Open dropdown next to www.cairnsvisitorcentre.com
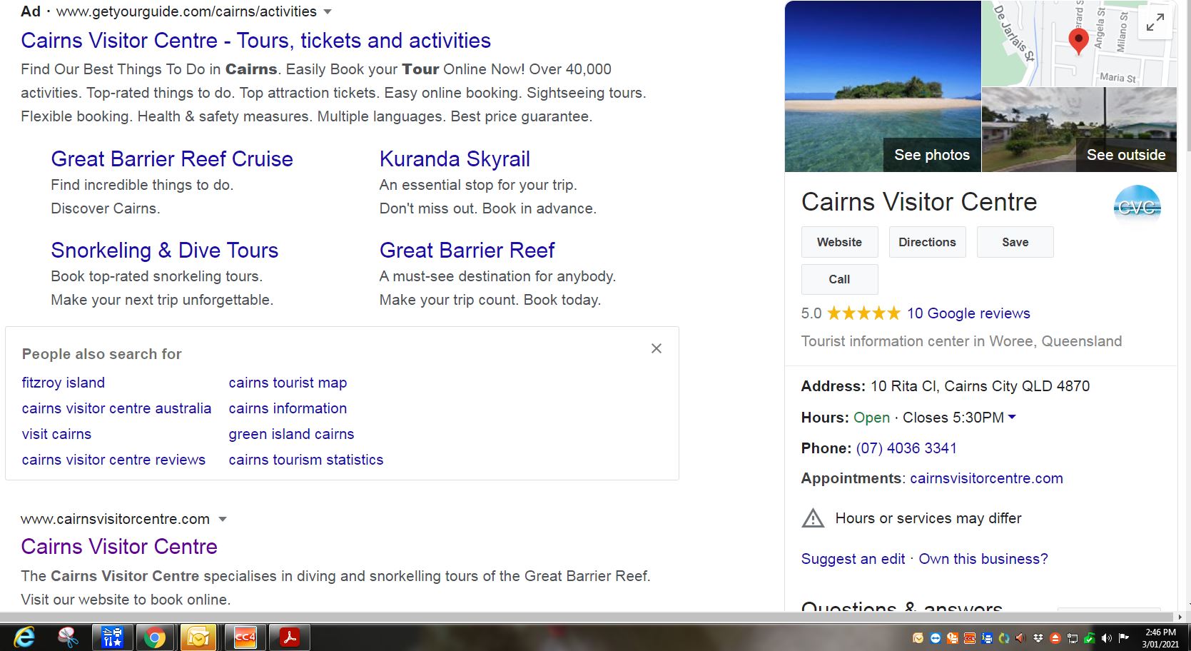 (x=223, y=519)
